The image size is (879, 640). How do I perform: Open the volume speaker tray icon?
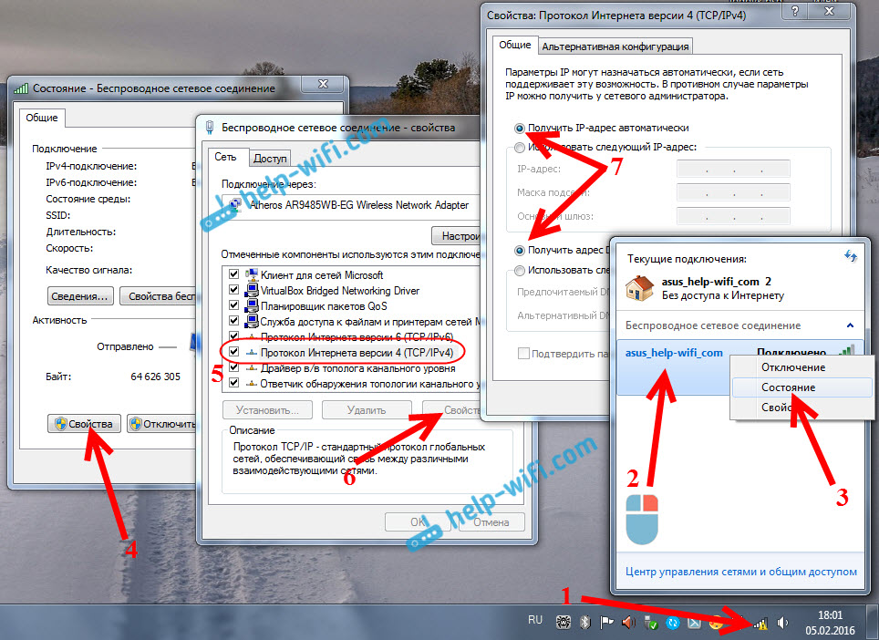(x=783, y=623)
